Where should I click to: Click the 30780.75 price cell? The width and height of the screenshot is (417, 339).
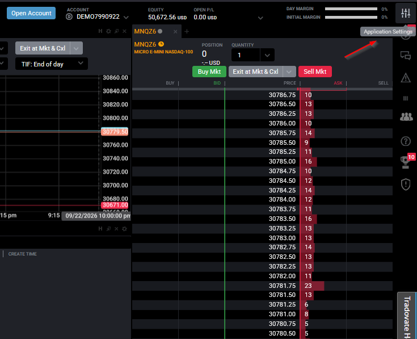282,324
